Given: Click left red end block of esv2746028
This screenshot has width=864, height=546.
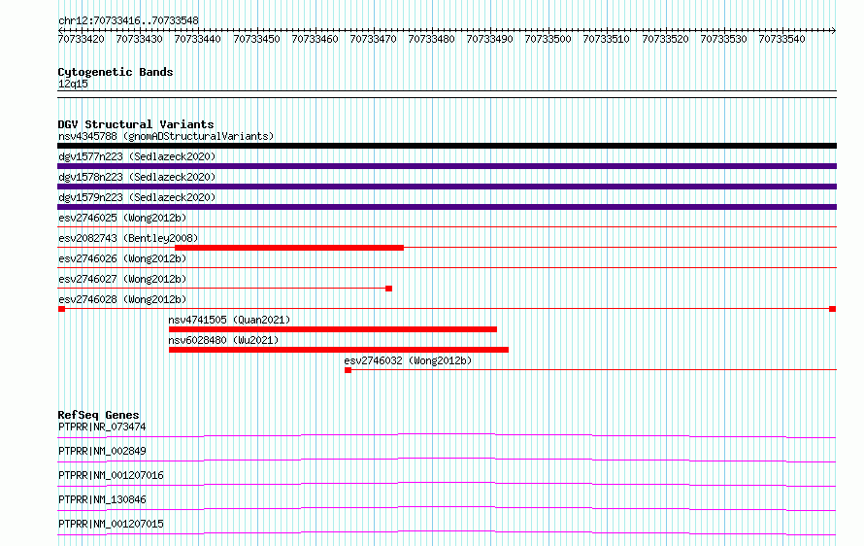Looking at the screenshot, I should tap(62, 309).
